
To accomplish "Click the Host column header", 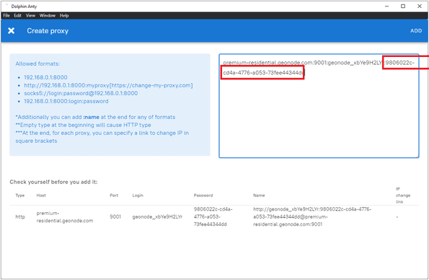I will pyautogui.click(x=41, y=196).
